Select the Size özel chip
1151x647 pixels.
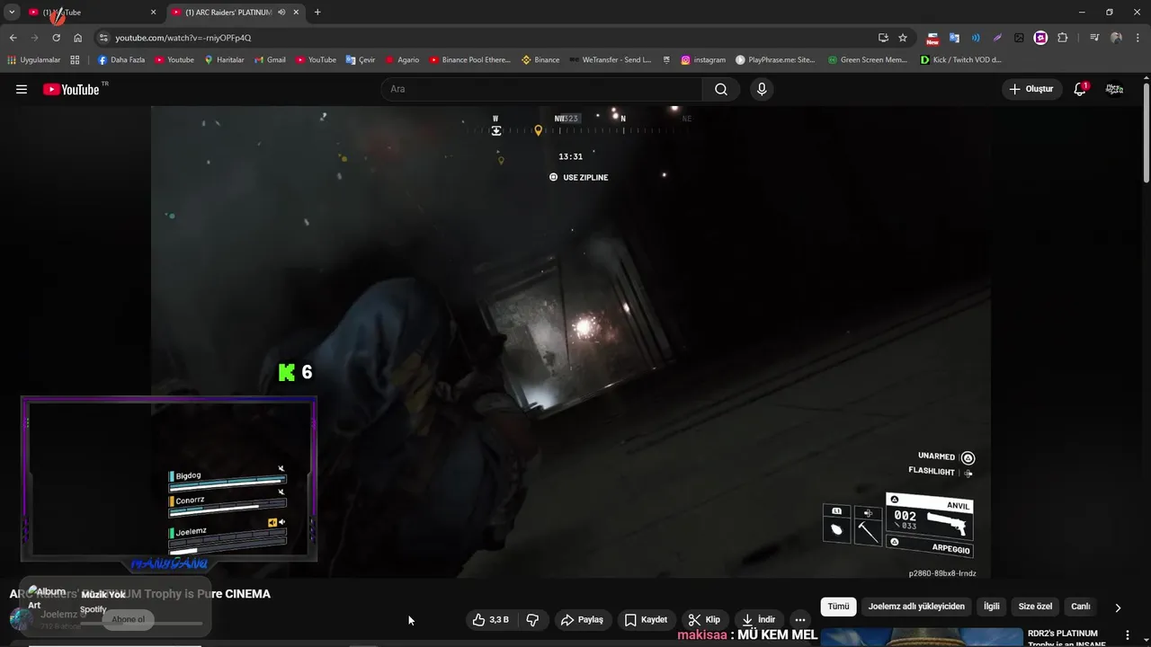[x=1035, y=607]
